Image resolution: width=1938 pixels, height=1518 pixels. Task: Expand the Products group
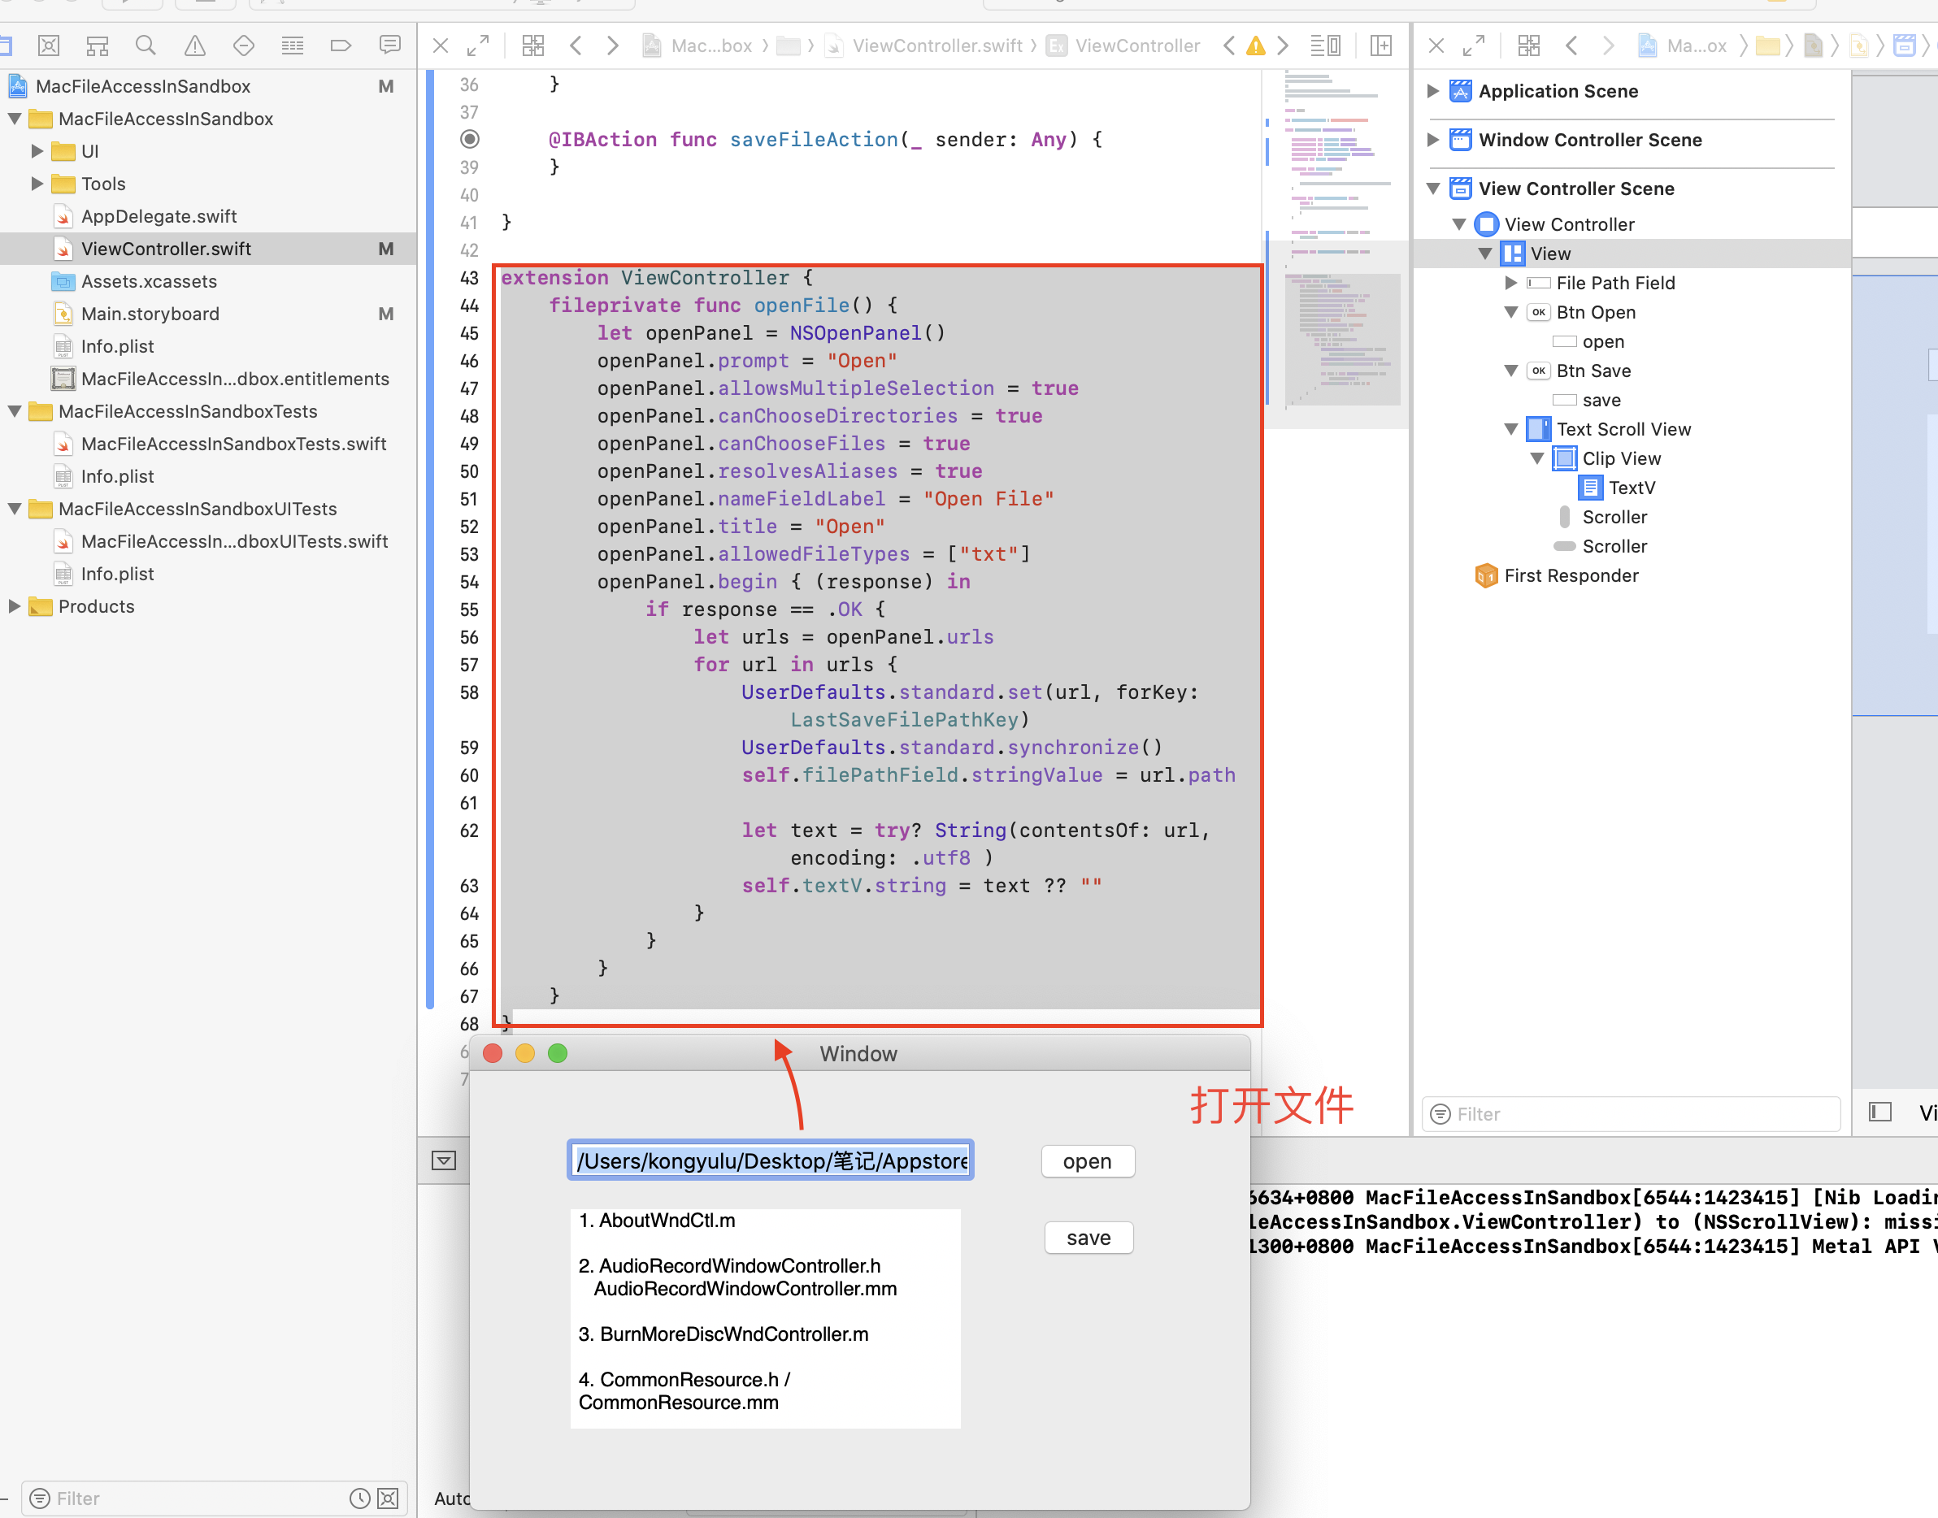point(12,606)
